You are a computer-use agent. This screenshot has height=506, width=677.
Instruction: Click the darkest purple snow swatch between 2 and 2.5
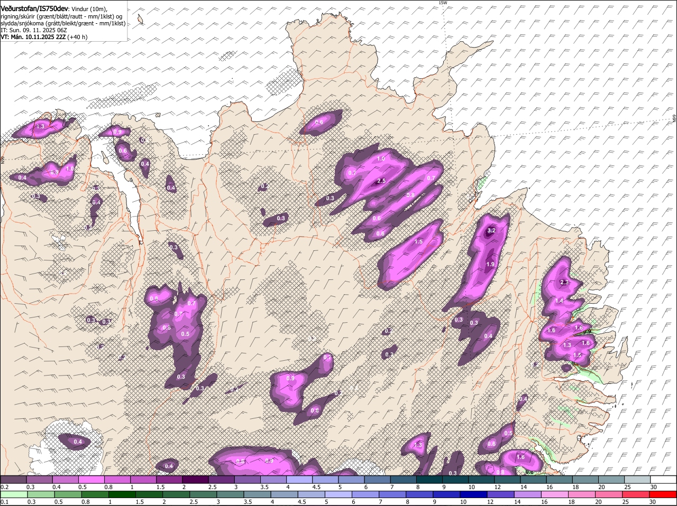(196, 480)
